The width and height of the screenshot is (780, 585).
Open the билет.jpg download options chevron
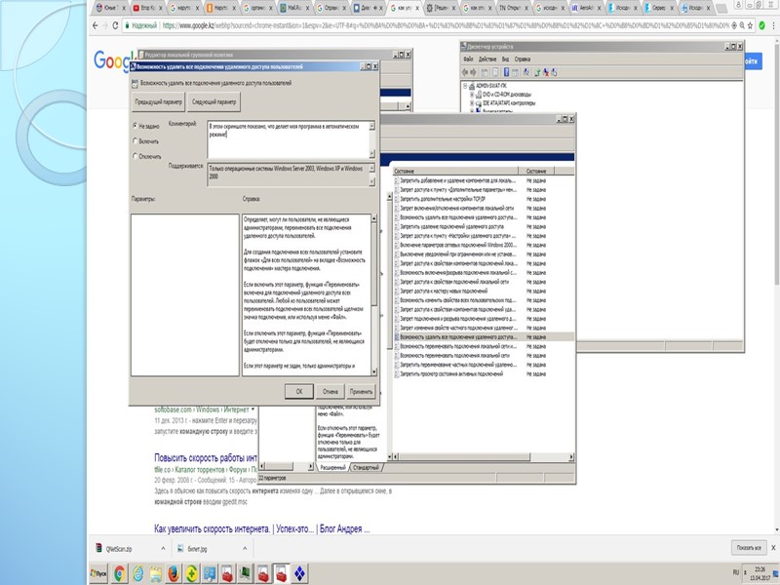(245, 549)
